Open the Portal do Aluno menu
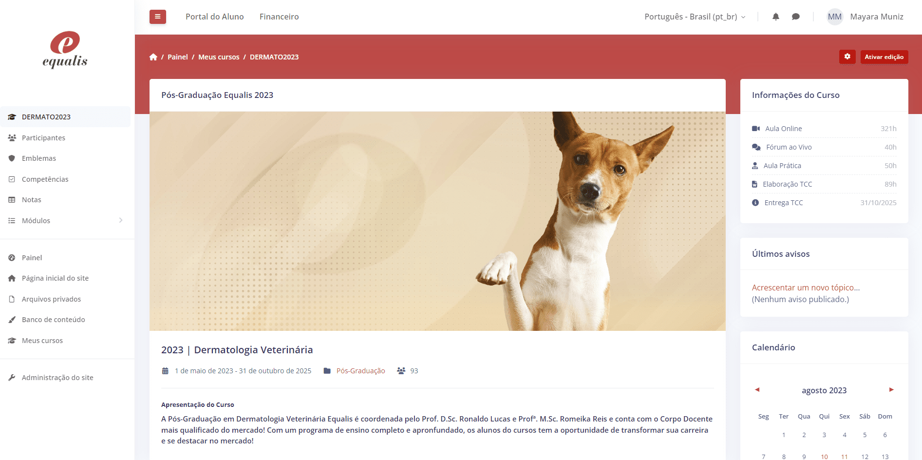The height and width of the screenshot is (460, 922). pyautogui.click(x=215, y=17)
